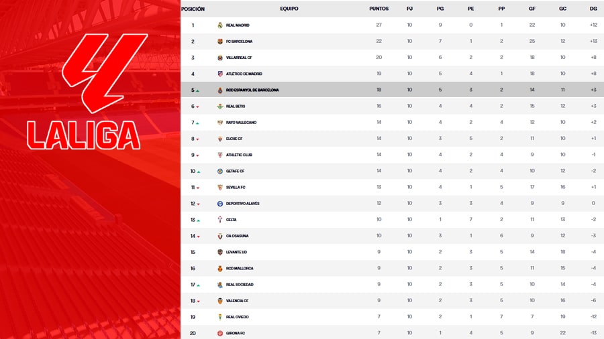This screenshot has height=339, width=604.
Task: Click the Atlético de Madrid crest
Action: point(220,74)
